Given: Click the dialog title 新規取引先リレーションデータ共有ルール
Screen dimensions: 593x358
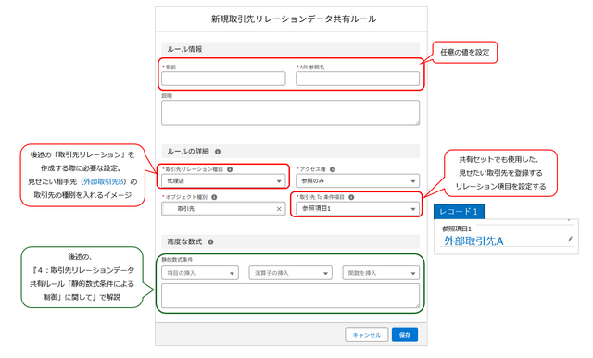Looking at the screenshot, I should click(294, 19).
